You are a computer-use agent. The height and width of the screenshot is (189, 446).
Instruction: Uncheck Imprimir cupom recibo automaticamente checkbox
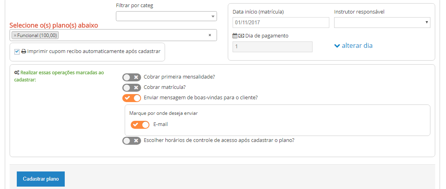[x=17, y=51]
